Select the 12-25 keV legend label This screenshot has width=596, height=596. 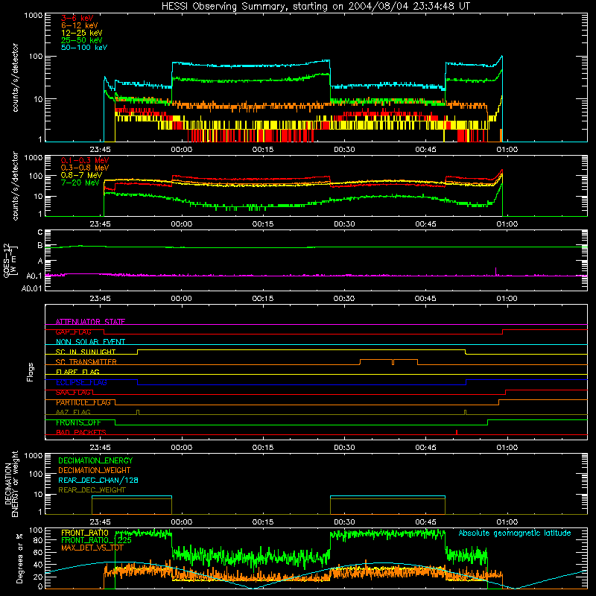tap(82, 33)
